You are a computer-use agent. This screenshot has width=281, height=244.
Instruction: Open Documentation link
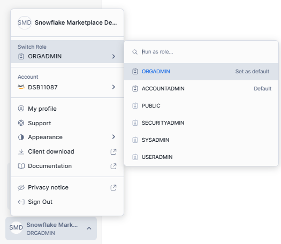coord(67,166)
